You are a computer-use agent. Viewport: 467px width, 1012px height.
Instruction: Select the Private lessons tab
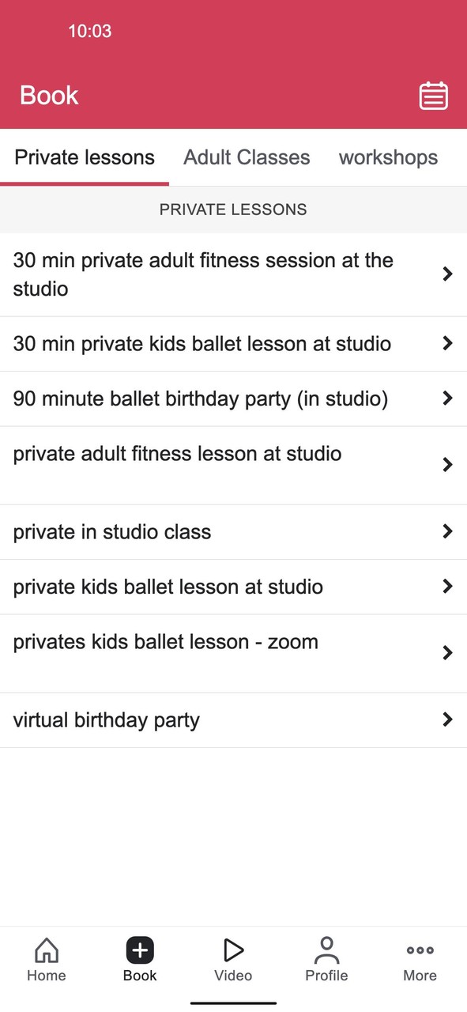pos(84,157)
